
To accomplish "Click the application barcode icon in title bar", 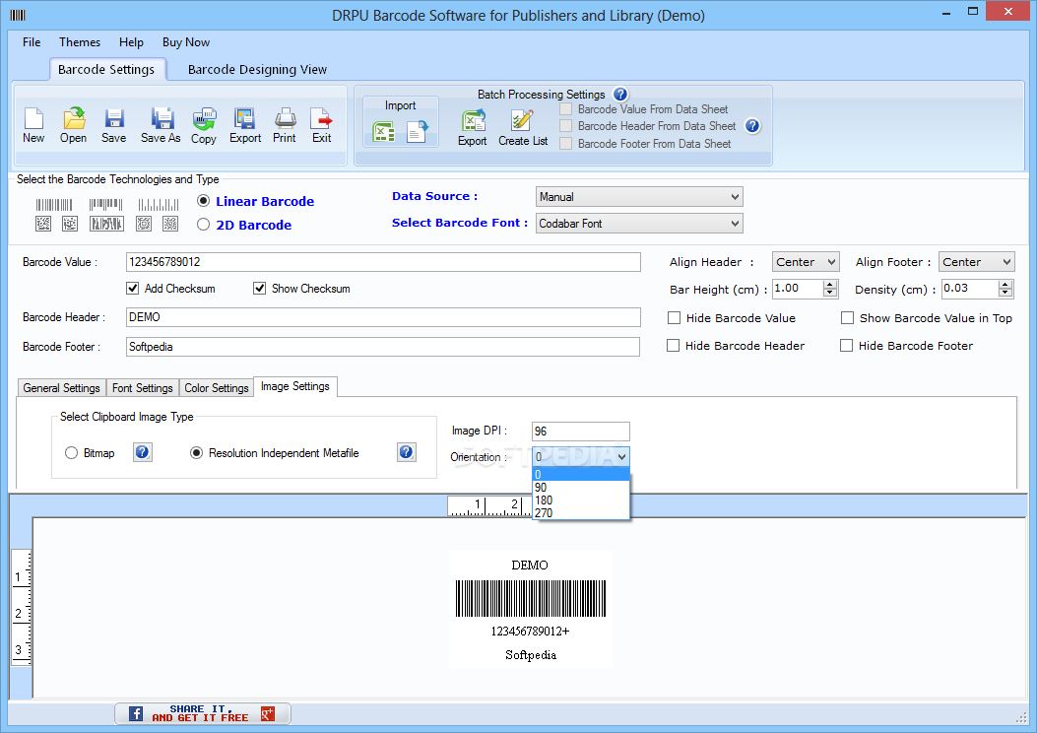I will pos(18,15).
